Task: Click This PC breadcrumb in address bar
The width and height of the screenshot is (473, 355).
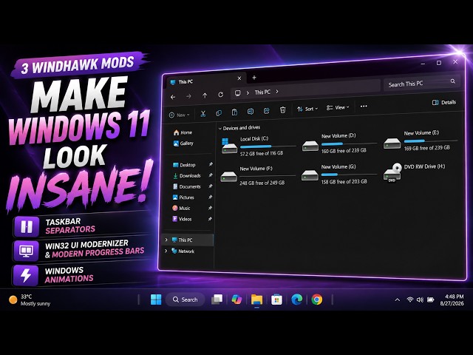Action: [x=262, y=92]
